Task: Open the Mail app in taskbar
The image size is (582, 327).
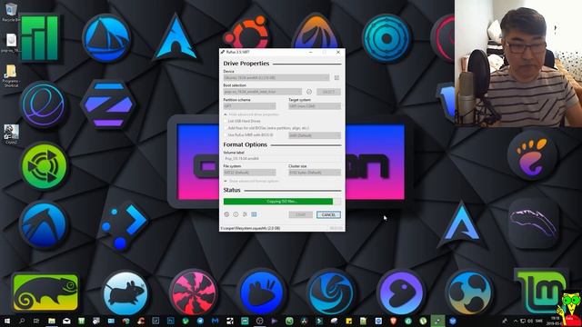Action: [x=66, y=321]
